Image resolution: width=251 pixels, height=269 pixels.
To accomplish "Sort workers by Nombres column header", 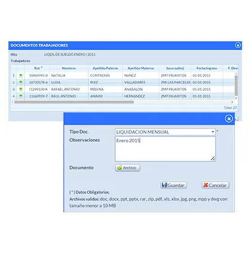I will tap(69, 68).
